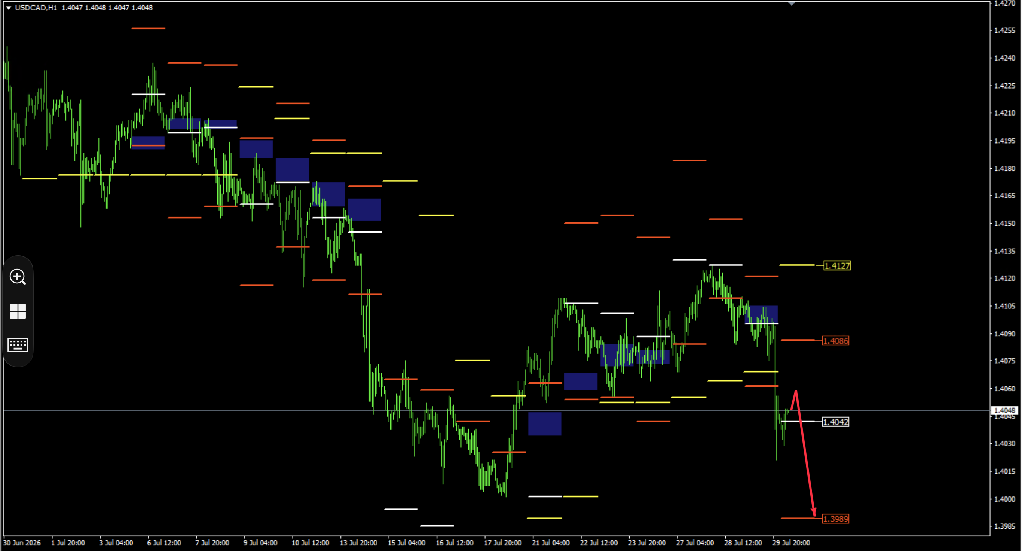
Task: Click the 1.4000 level on price scale
Action: 1004,499
